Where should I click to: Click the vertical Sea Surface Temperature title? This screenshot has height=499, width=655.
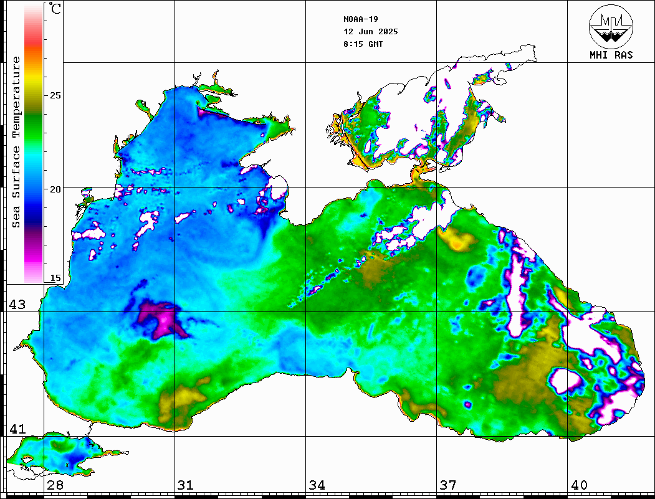(x=16, y=142)
